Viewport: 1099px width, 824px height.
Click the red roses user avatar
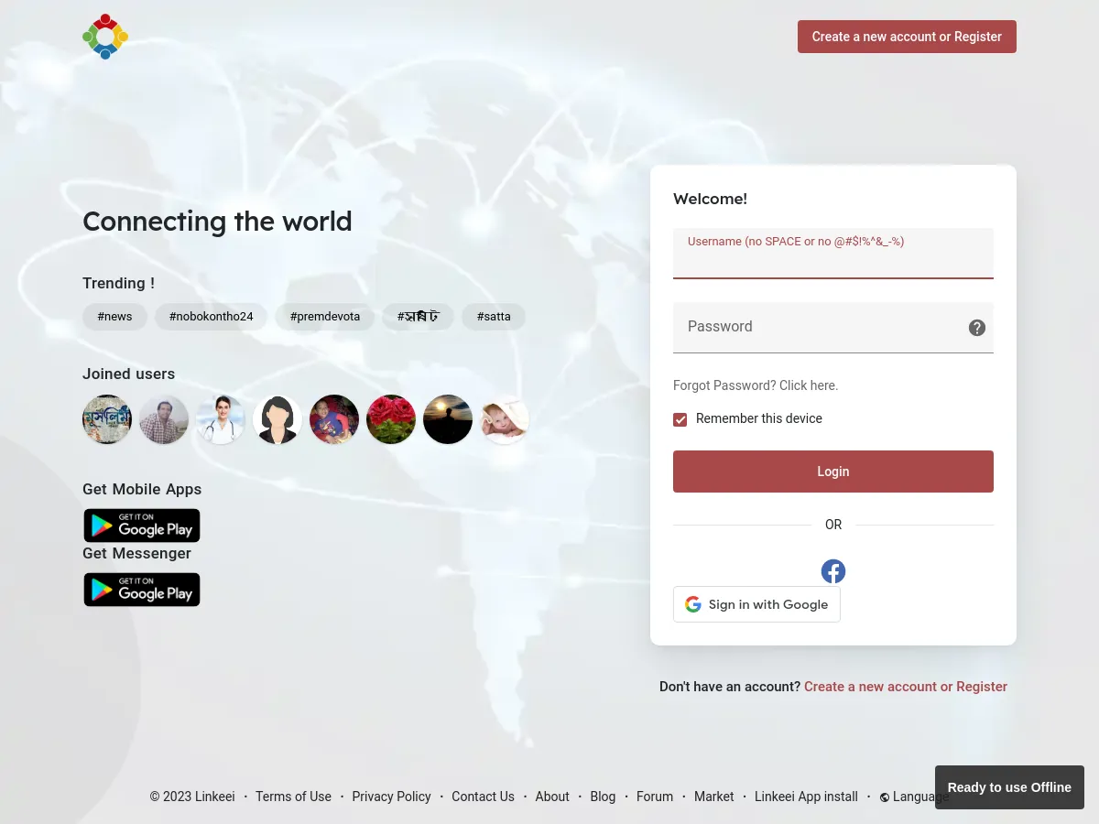pyautogui.click(x=391, y=418)
